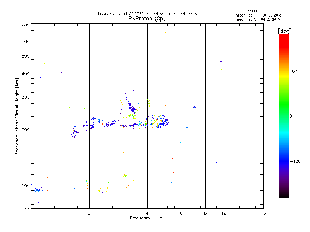310x232 pixels.
Task: Click the y-axis "200" tick label
Action: coord(26,130)
